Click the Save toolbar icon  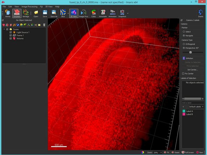pyautogui.click(x=45, y=14)
